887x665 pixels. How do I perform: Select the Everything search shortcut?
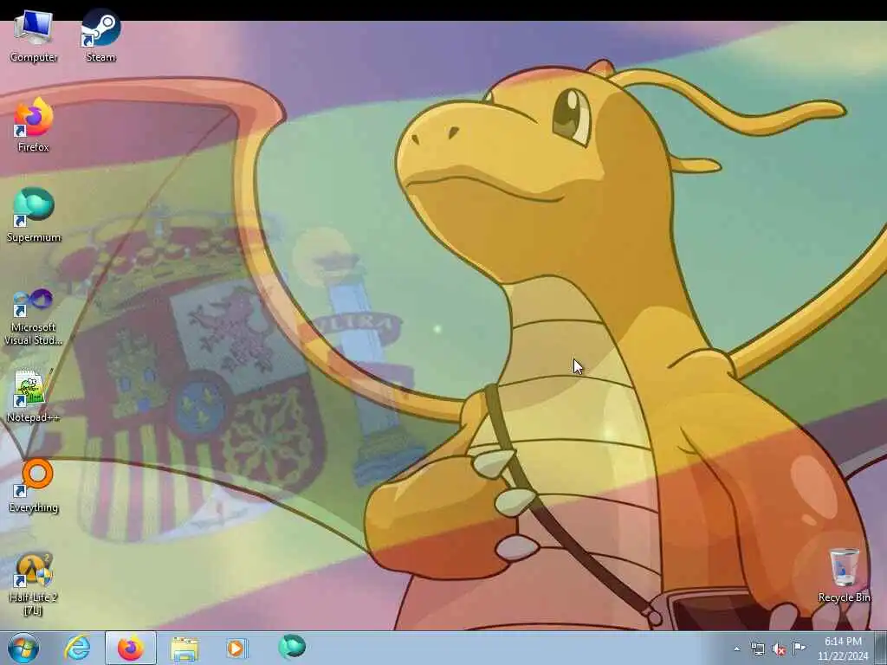(x=33, y=487)
